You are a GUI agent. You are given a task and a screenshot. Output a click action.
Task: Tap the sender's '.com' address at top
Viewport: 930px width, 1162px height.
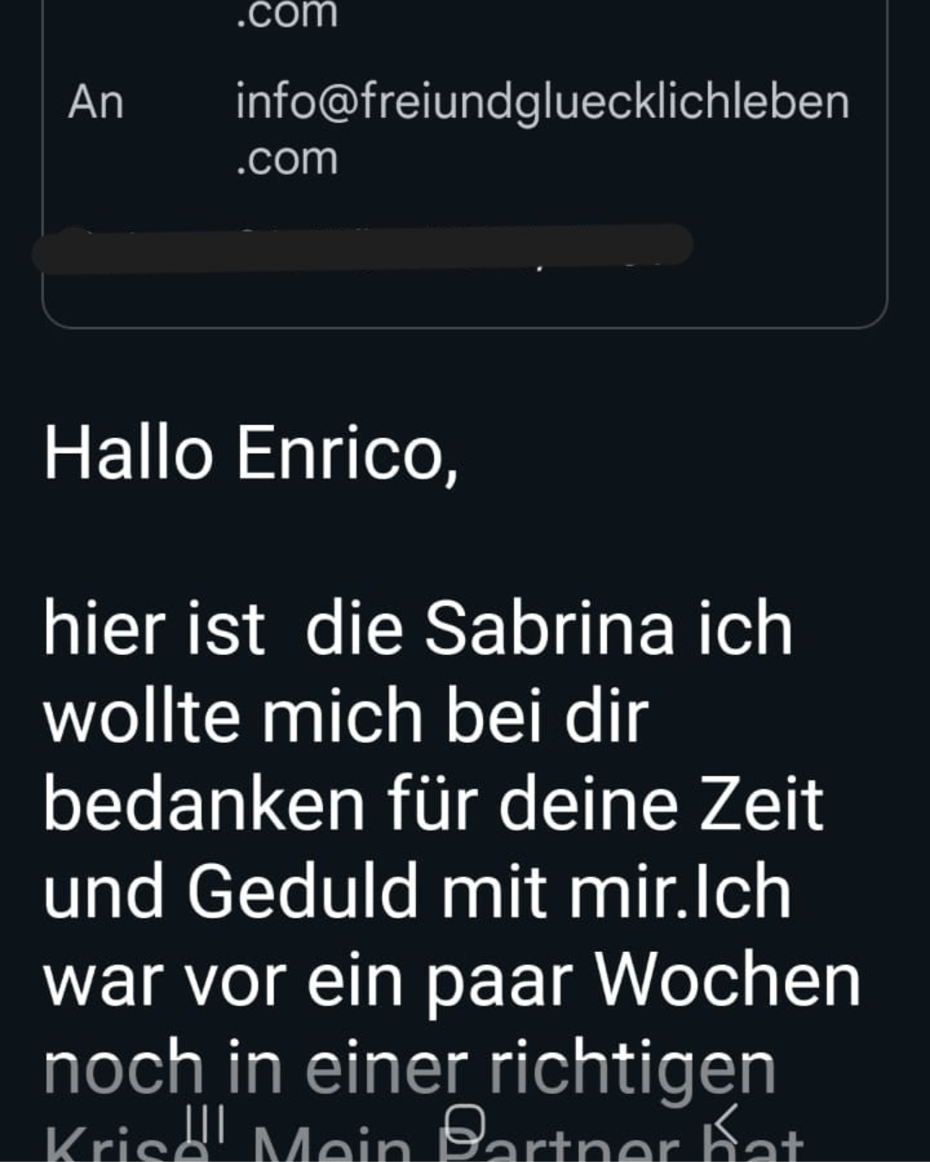(287, 15)
